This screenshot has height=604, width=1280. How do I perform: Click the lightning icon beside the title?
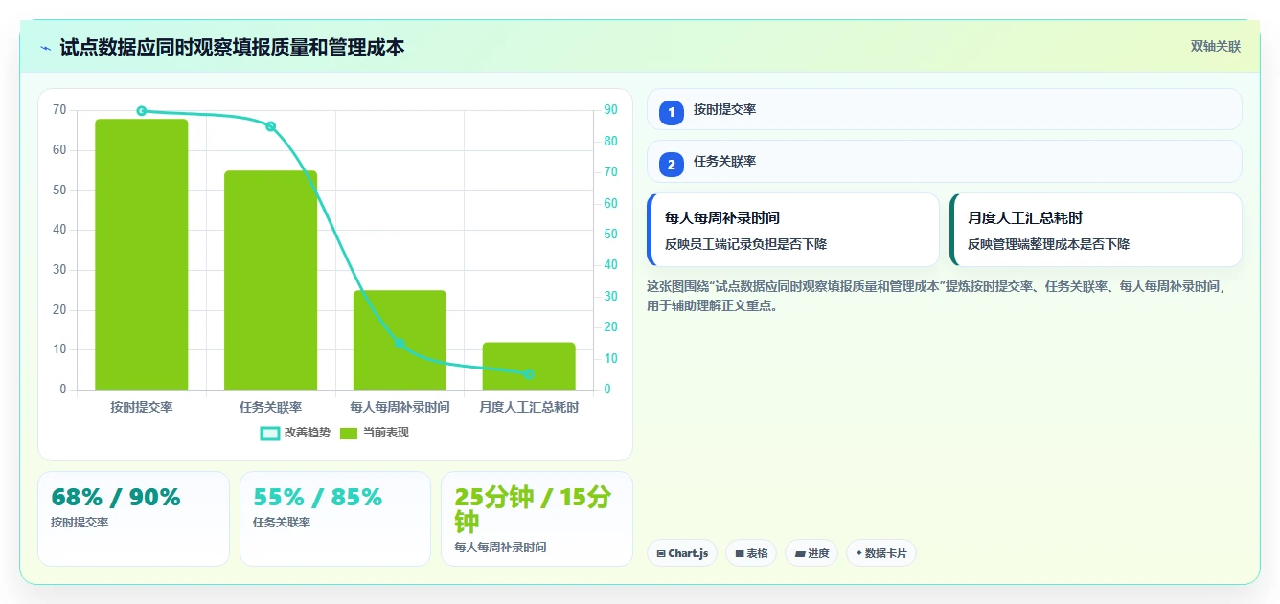click(x=45, y=48)
